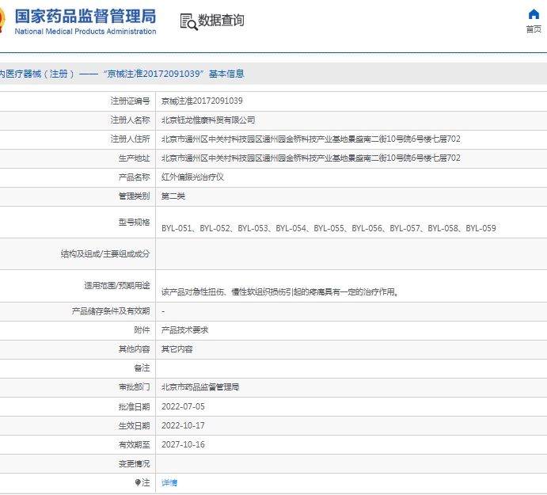The image size is (547, 495).
Task: Click the 批准日期 row label
Action: coord(135,406)
